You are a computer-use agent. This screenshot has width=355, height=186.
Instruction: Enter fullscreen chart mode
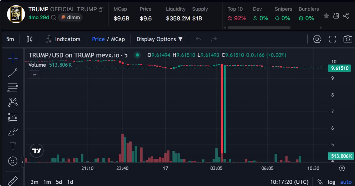pyautogui.click(x=333, y=39)
